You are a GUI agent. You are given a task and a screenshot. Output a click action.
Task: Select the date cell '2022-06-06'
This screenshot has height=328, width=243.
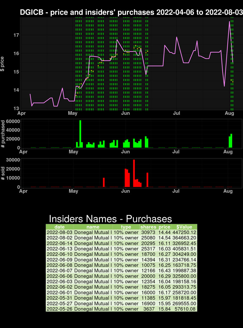tap(60, 276)
